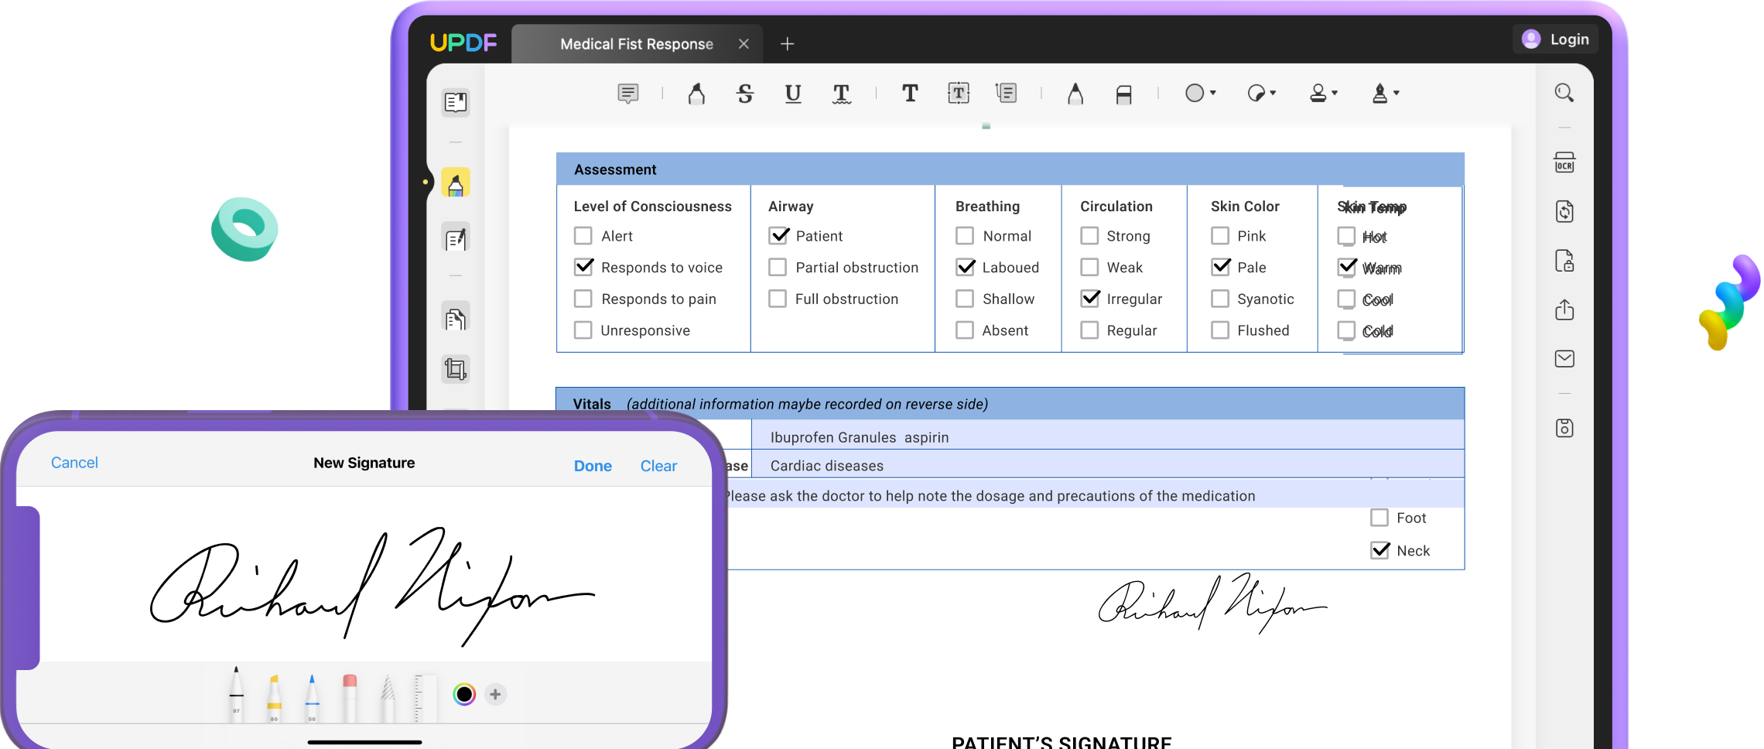
Task: Select the placed signature on the document
Action: [1212, 604]
